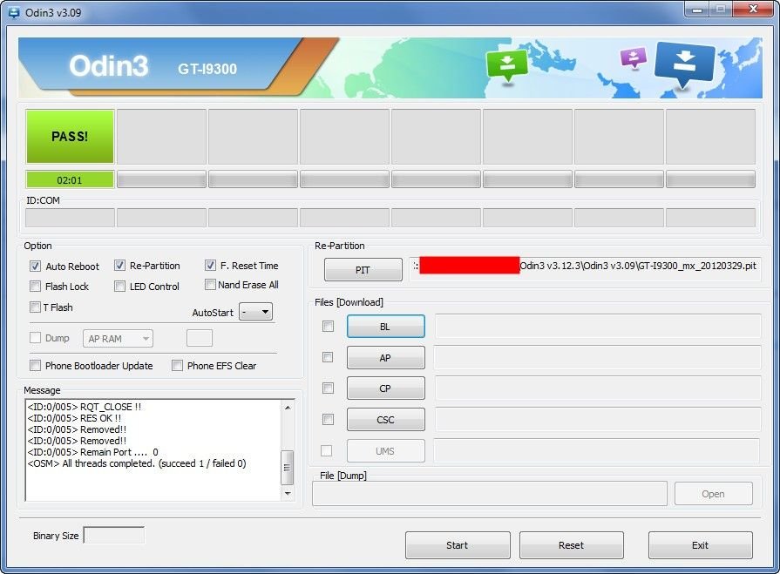Viewport: 780px width, 574px height.
Task: Exit Odin3 with the Exit button
Action: pos(700,545)
